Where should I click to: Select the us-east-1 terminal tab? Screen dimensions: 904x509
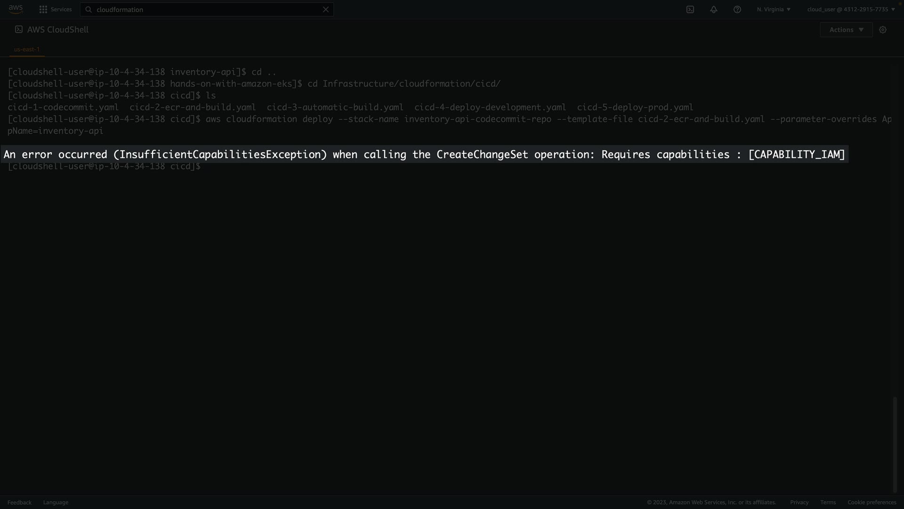tap(27, 49)
